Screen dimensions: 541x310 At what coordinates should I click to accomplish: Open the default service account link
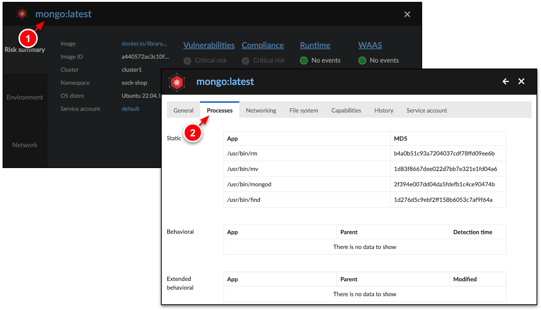pos(130,108)
